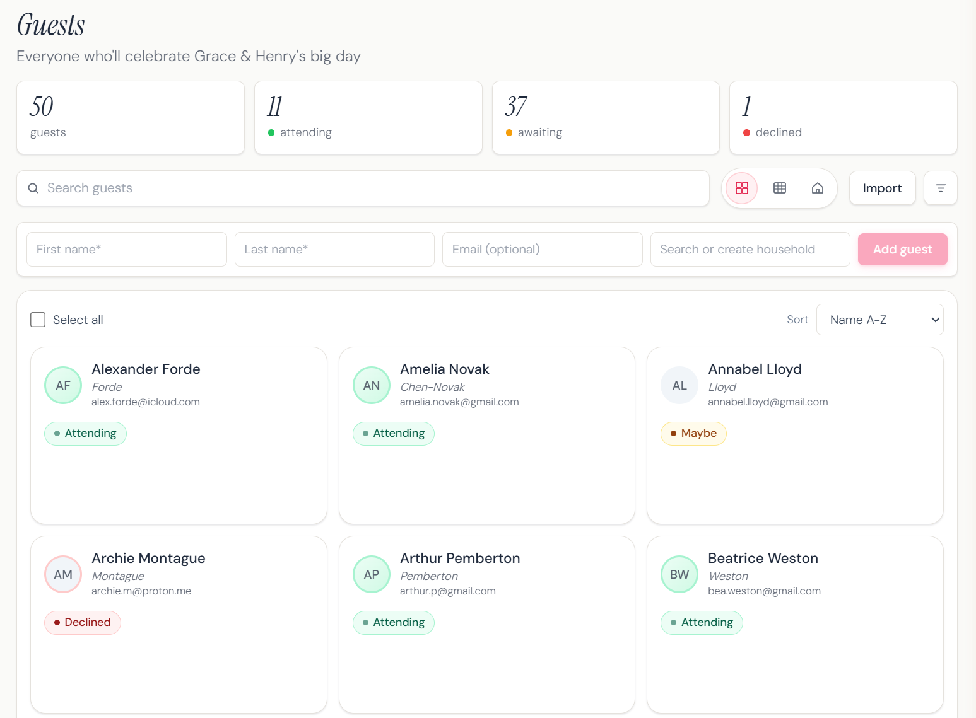Screen dimensions: 976x718
Task: Click the email archie.m@proton.me
Action: click(x=141, y=591)
